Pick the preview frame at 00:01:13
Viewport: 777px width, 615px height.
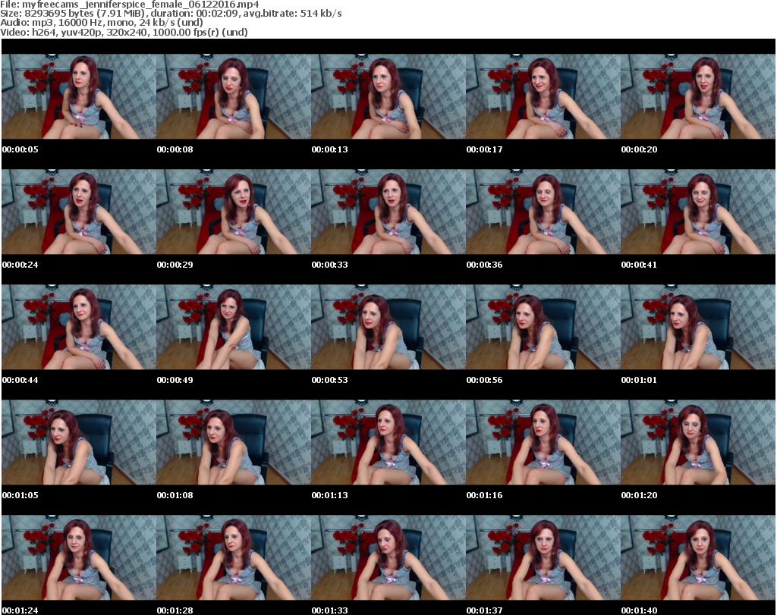tap(388, 442)
